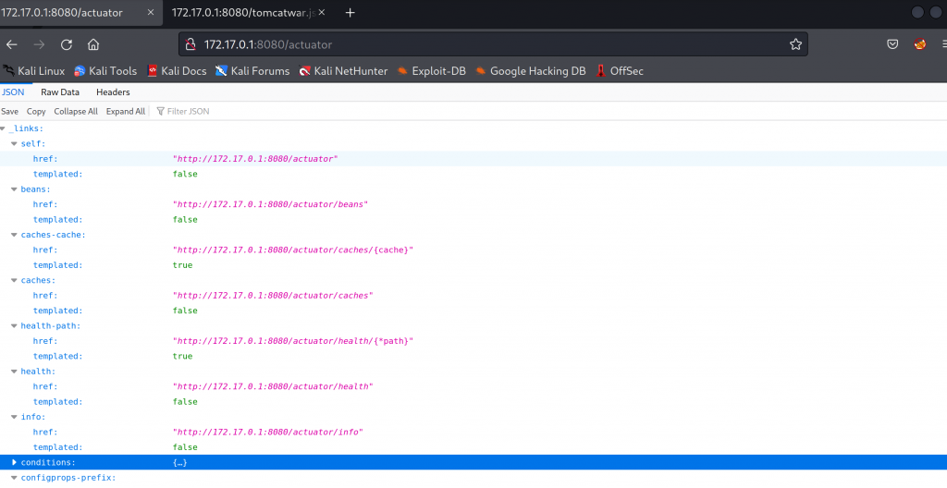The width and height of the screenshot is (947, 488).
Task: Go to the browser Home page
Action: [x=93, y=44]
